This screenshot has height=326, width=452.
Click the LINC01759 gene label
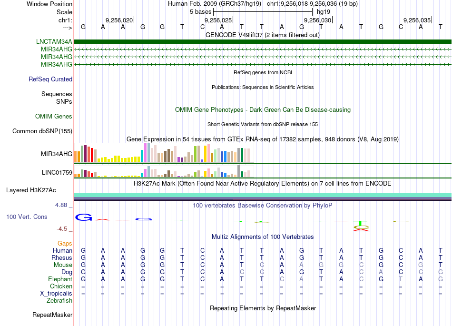tap(57, 172)
